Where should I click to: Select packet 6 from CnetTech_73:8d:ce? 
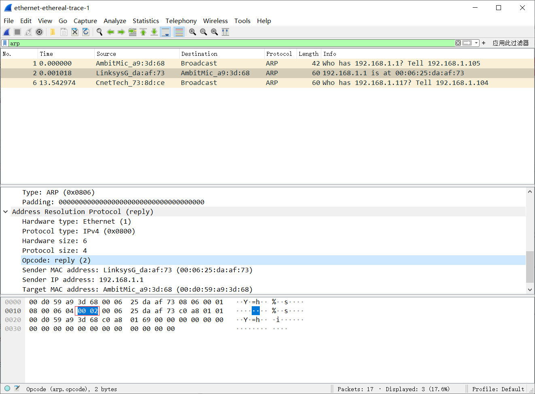point(267,83)
